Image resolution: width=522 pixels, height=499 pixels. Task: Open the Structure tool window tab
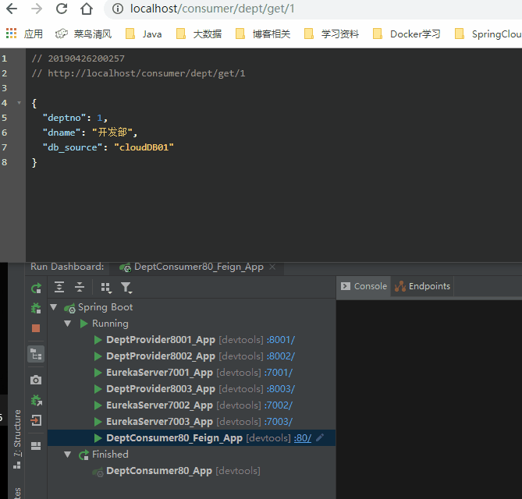click(17, 439)
